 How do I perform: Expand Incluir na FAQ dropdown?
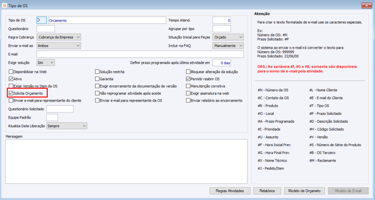(x=228, y=45)
